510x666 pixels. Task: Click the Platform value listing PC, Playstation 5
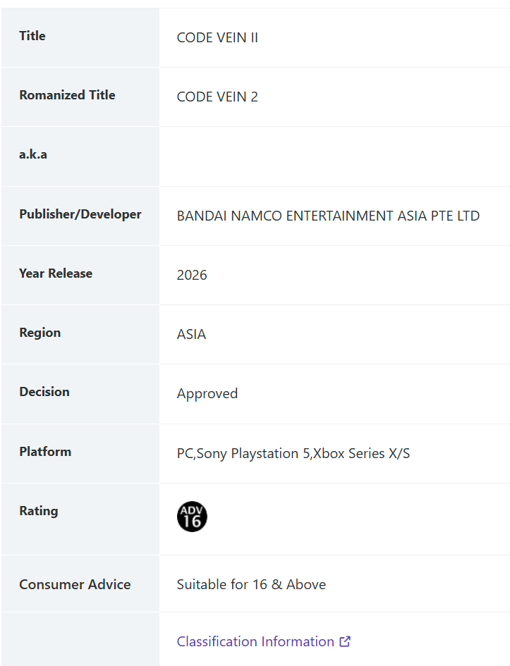(x=293, y=453)
